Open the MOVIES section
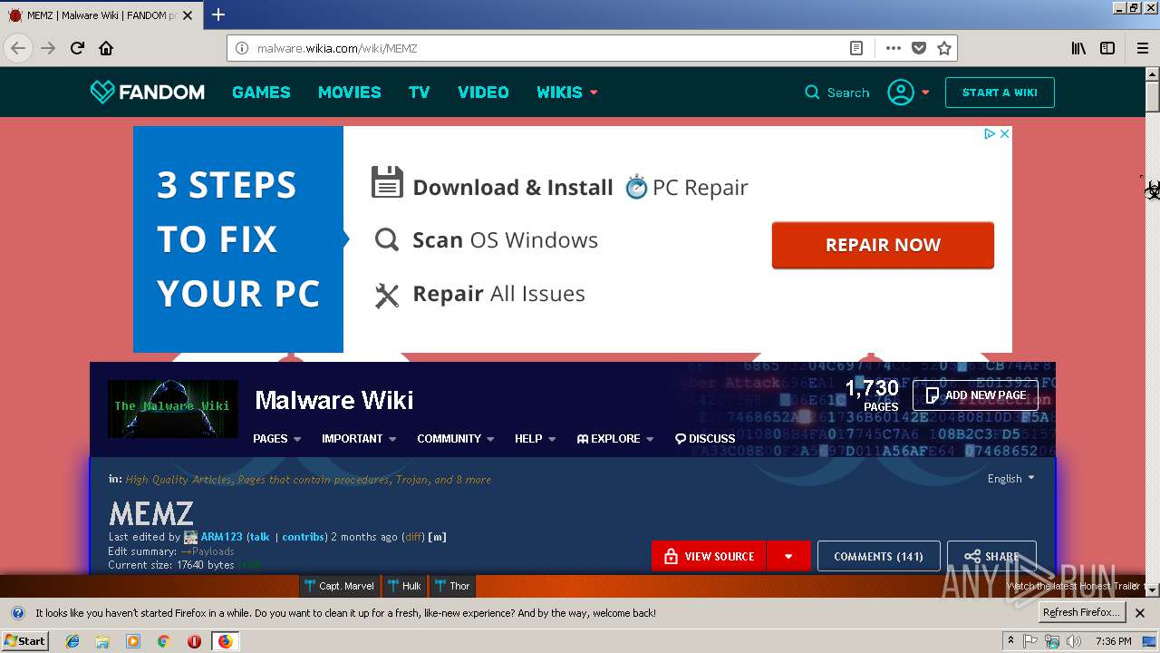Viewport: 1160px width, 653px height. pos(349,92)
